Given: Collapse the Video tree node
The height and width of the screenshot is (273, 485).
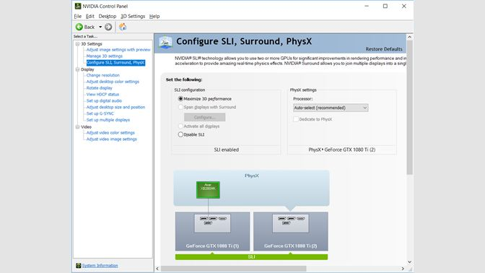Looking at the screenshot, I should [x=78, y=127].
